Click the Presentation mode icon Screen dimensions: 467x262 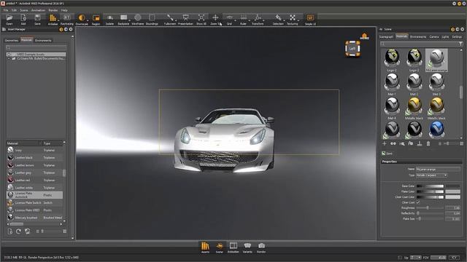(x=185, y=17)
